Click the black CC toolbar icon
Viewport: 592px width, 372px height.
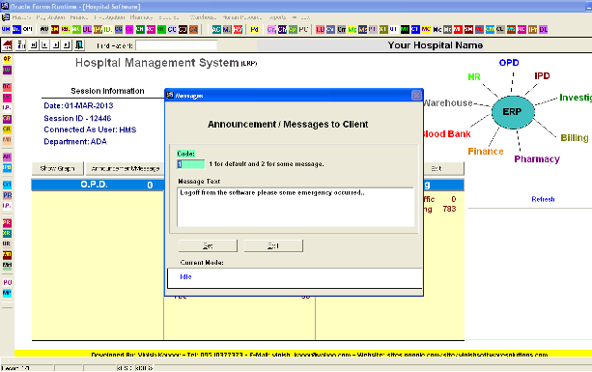click(172, 29)
